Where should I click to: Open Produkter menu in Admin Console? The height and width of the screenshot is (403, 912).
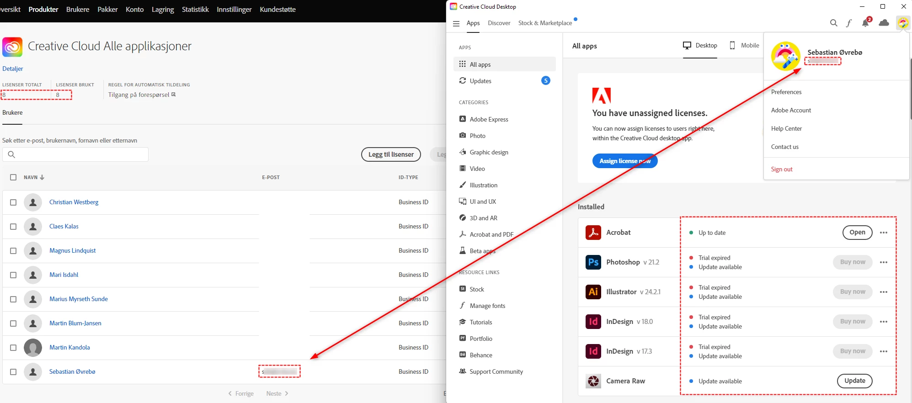point(43,10)
